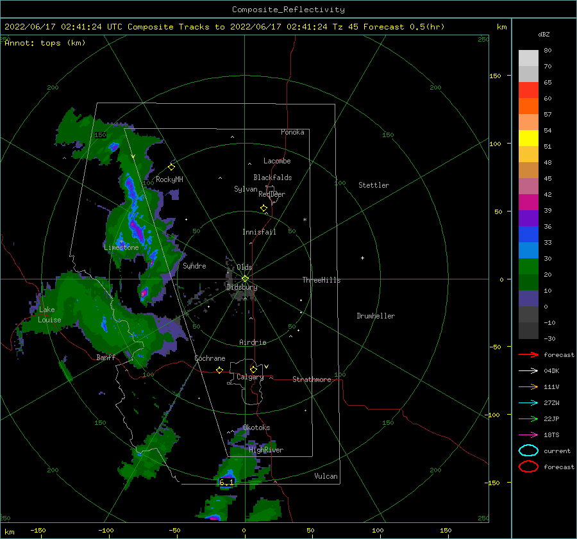Click the asterisk marker east of Innisfail
Image resolution: width=577 pixels, height=539 pixels.
(x=305, y=220)
